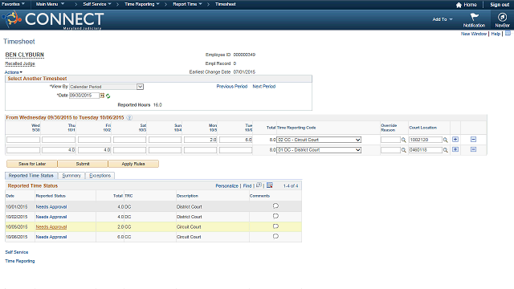Click the BEN CLYBURN employee name

(25, 55)
